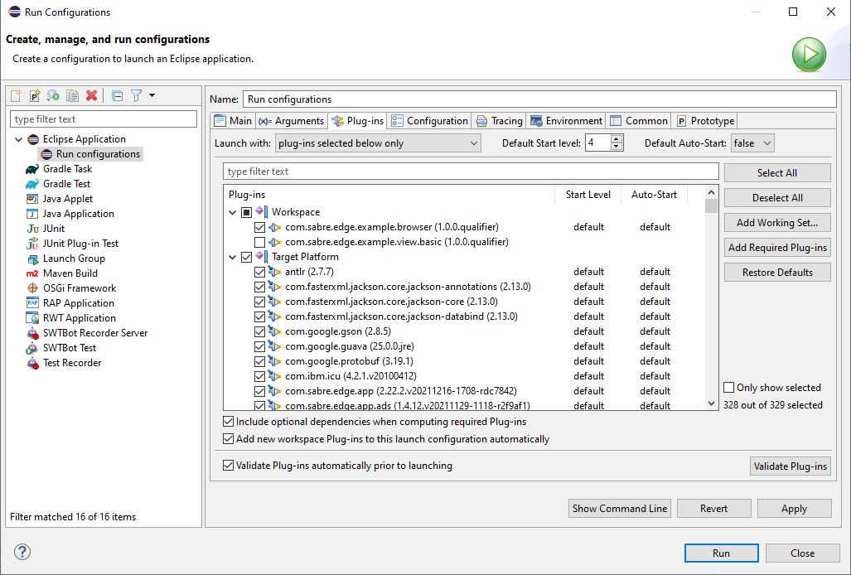Collapse the Workspace plug-ins group
The height and width of the screenshot is (575, 851).
[233, 212]
